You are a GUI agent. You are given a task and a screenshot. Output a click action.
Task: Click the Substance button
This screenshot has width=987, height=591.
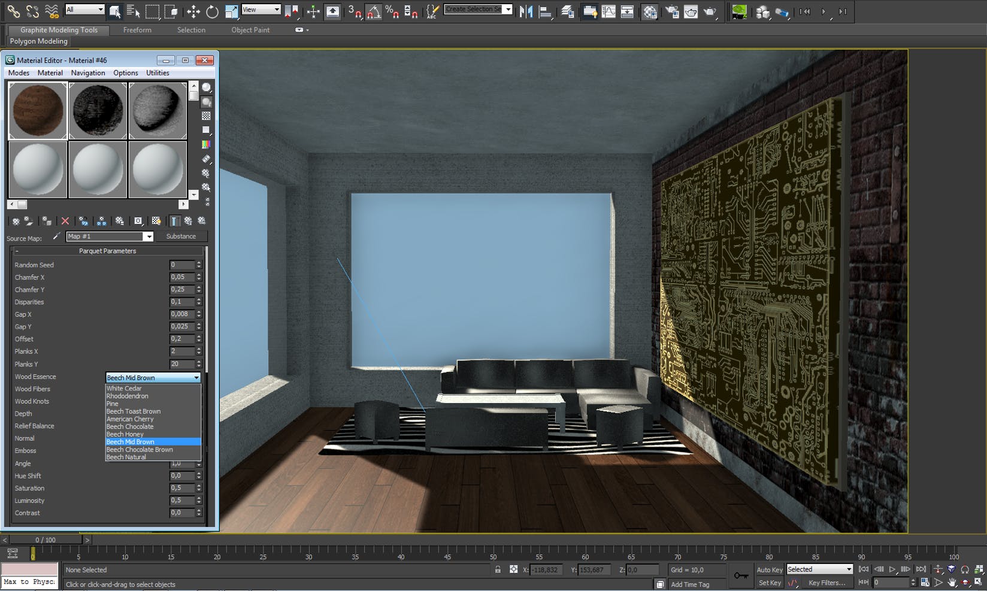pos(181,236)
